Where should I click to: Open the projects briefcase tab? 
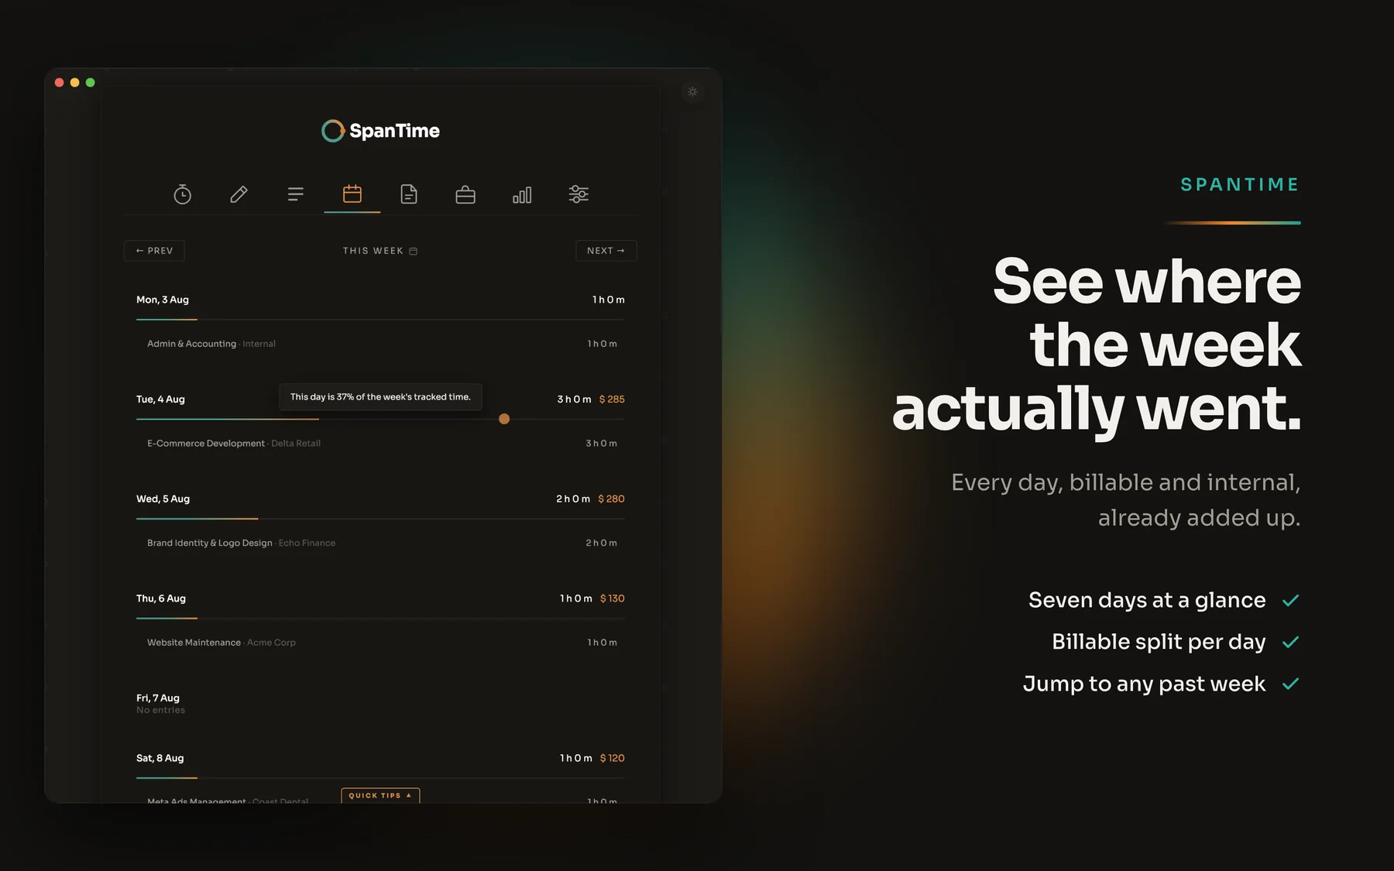(465, 194)
